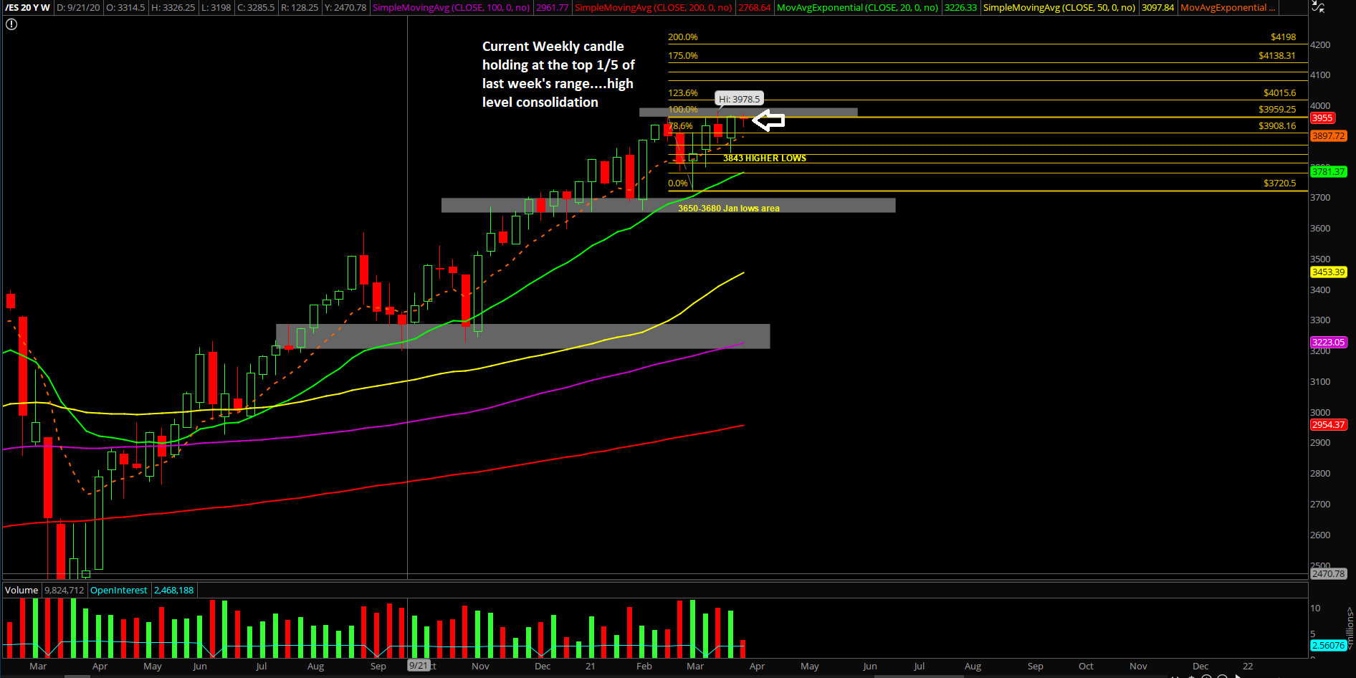This screenshot has width=1356, height=678.
Task: Click the $4198 Fibonacci price label
Action: (1283, 37)
